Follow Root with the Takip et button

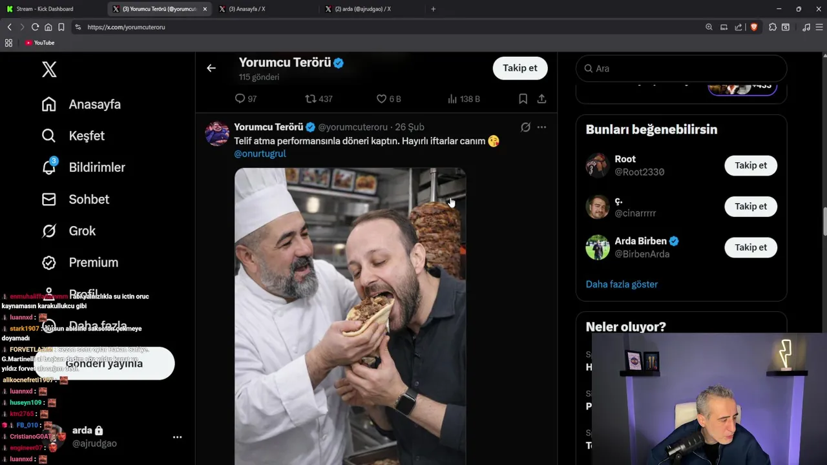click(x=750, y=165)
